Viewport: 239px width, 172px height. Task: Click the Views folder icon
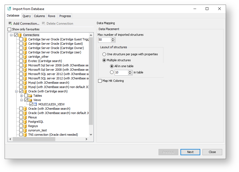pyautogui.click(x=30, y=100)
